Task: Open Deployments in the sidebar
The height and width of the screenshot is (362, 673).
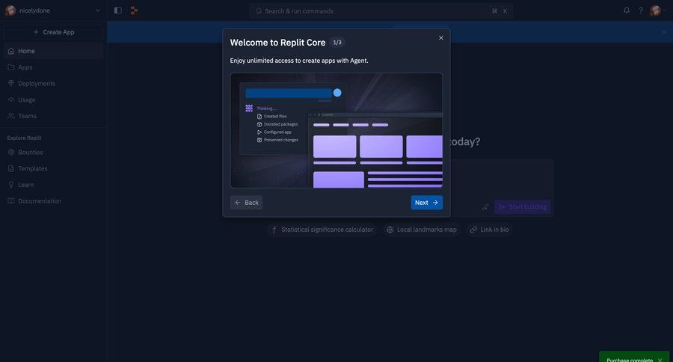Action: tap(54, 84)
